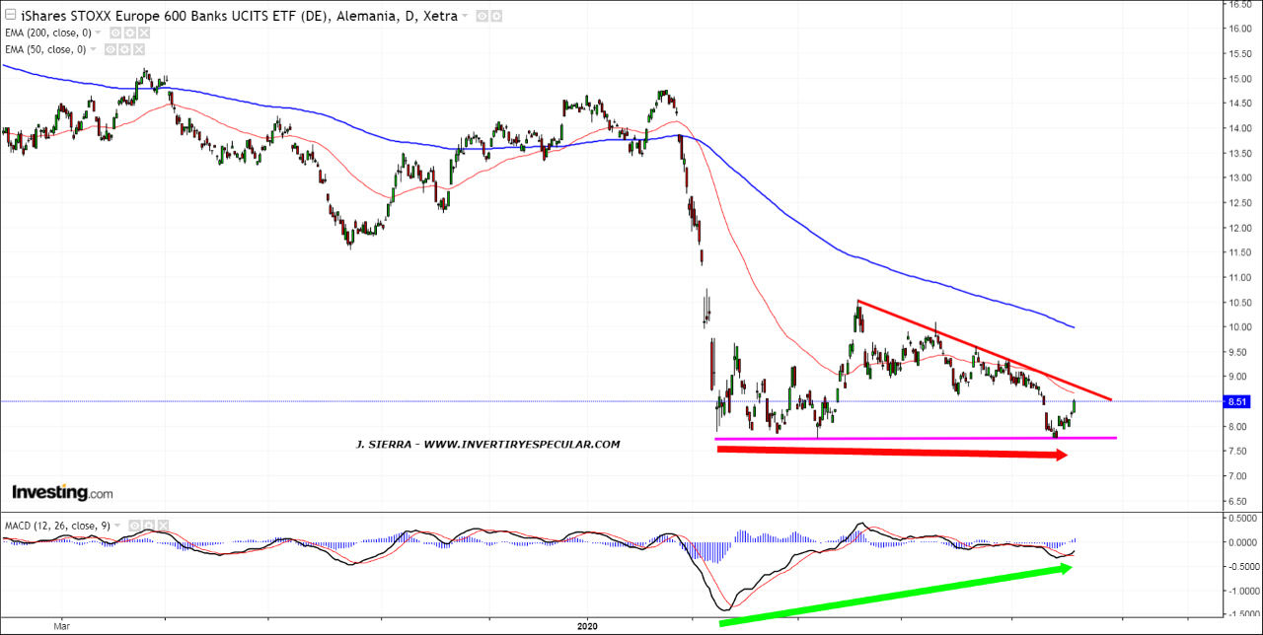Open settings for the EMA 200 indicator
Viewport: 1263px width, 635px height.
(128, 33)
